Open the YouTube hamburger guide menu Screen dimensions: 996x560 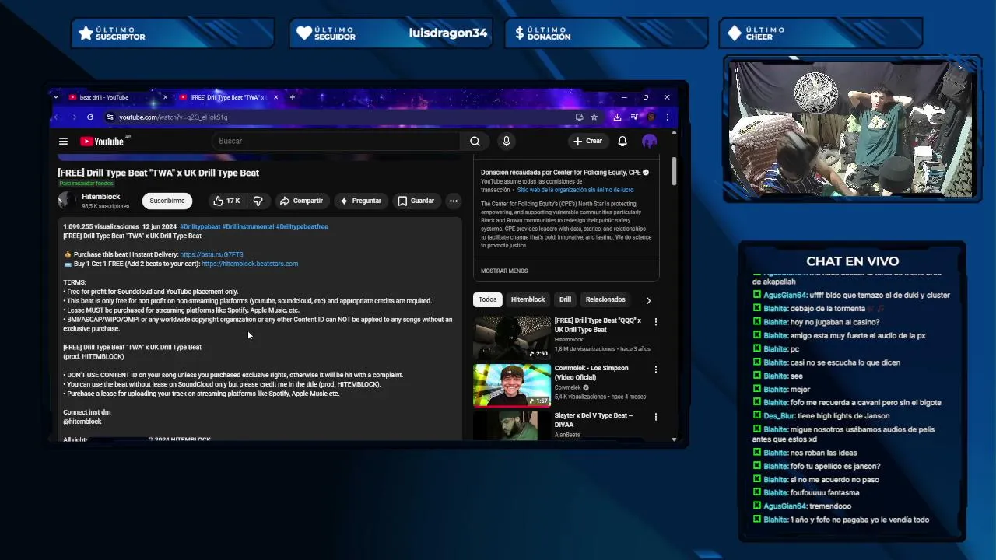coord(63,141)
